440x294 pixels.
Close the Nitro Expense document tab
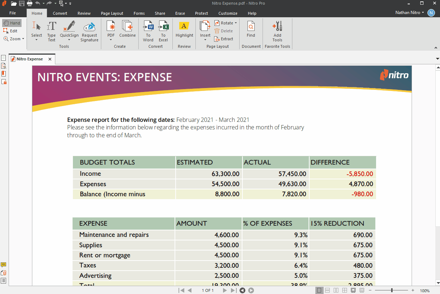[50, 59]
